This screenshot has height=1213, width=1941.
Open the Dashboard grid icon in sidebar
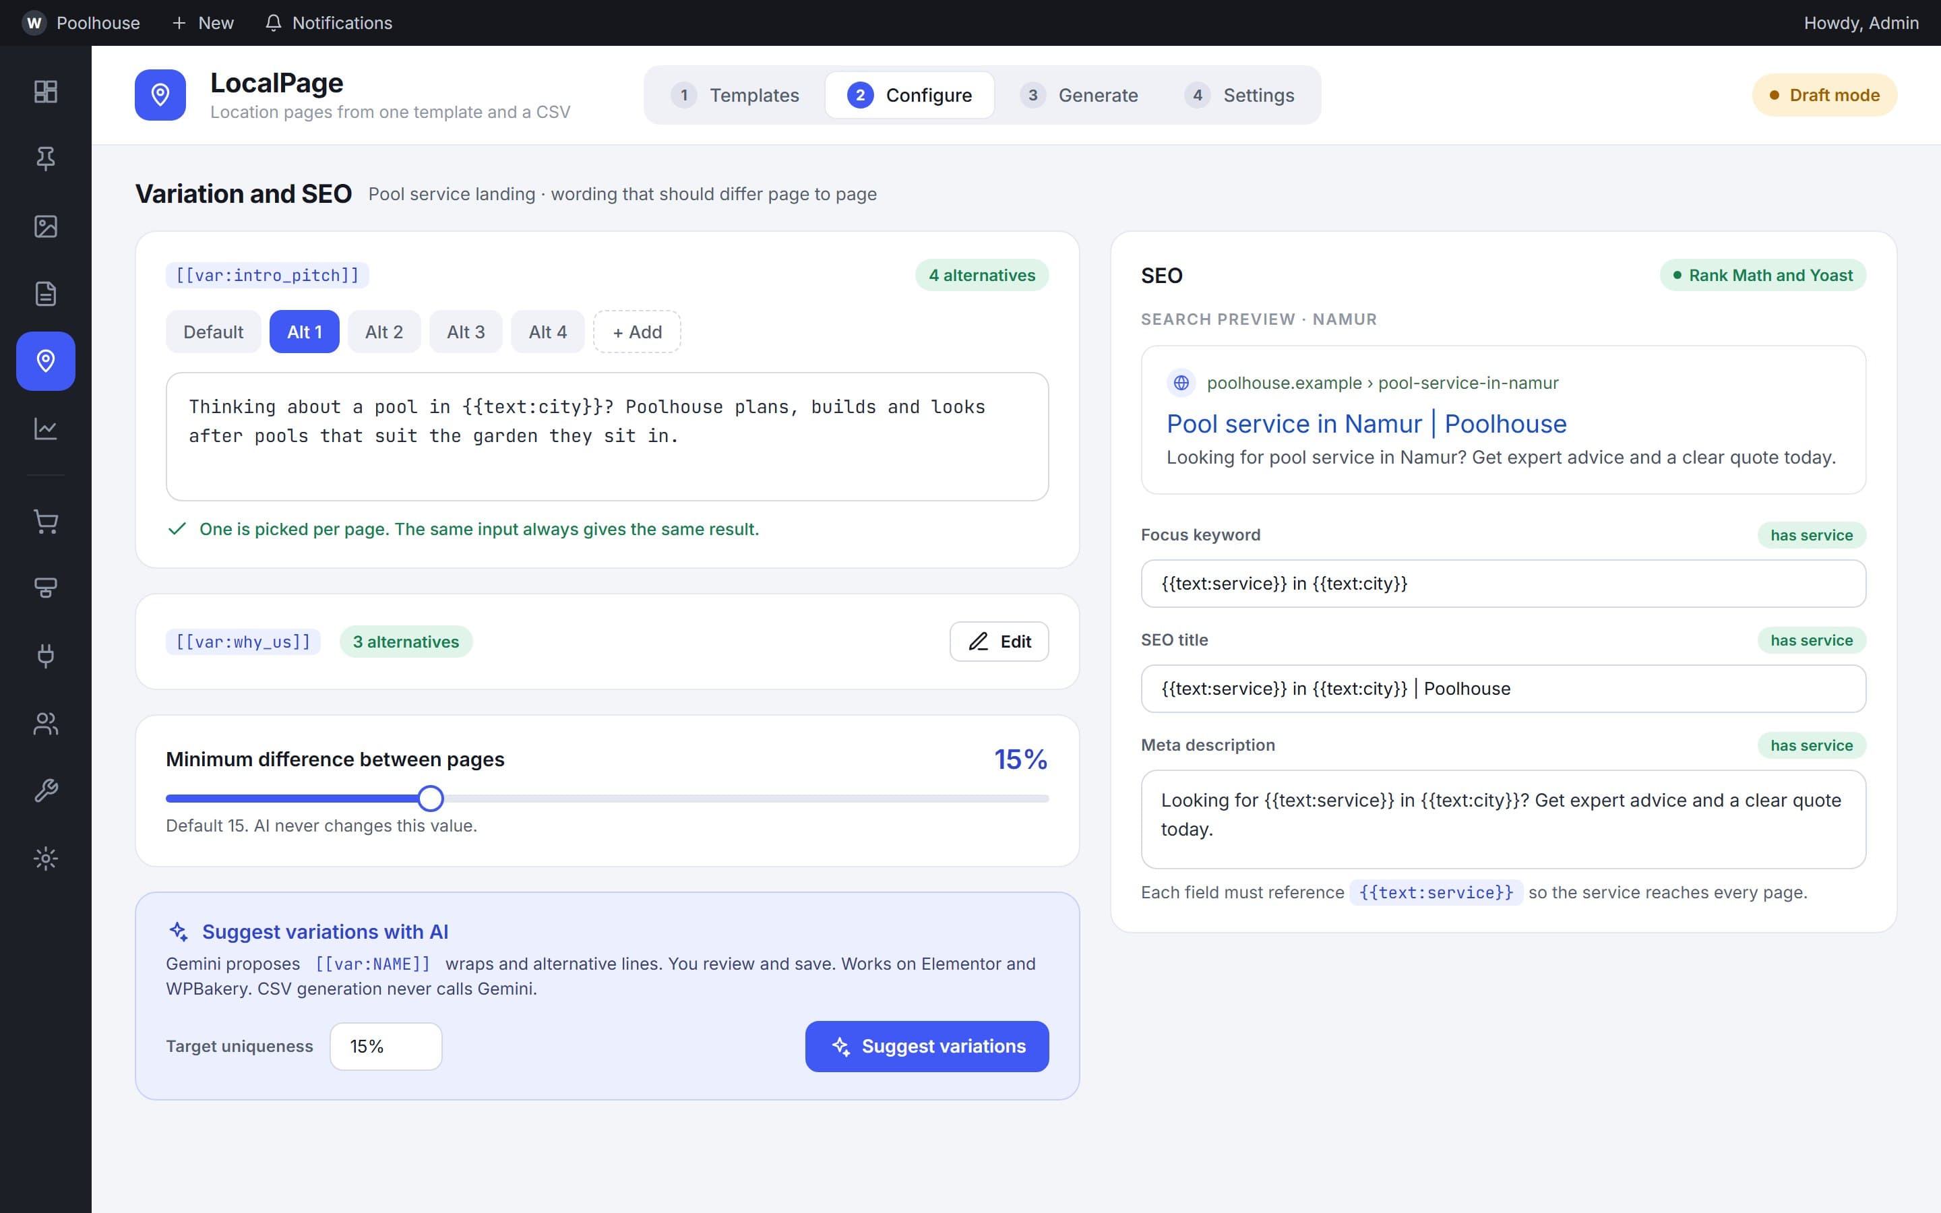click(46, 92)
